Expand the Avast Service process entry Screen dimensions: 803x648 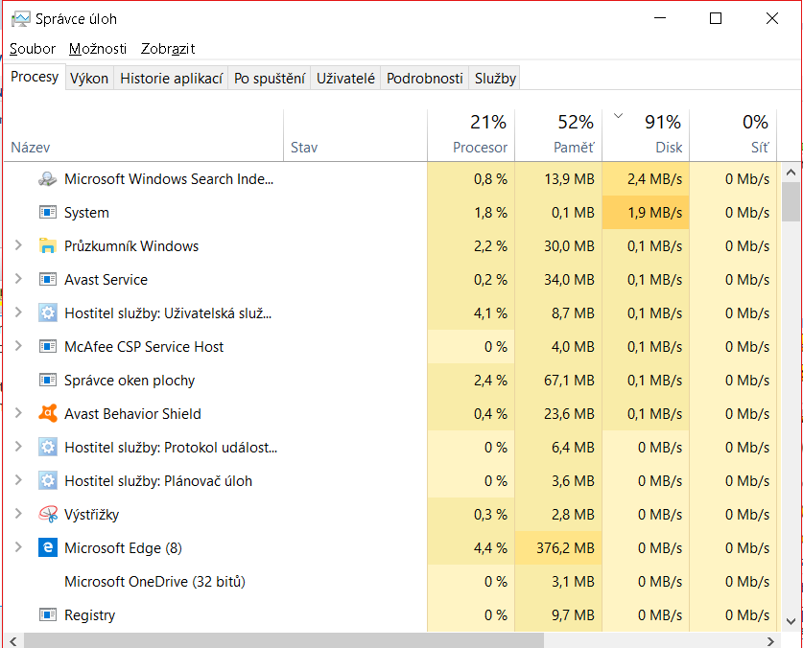tap(18, 280)
